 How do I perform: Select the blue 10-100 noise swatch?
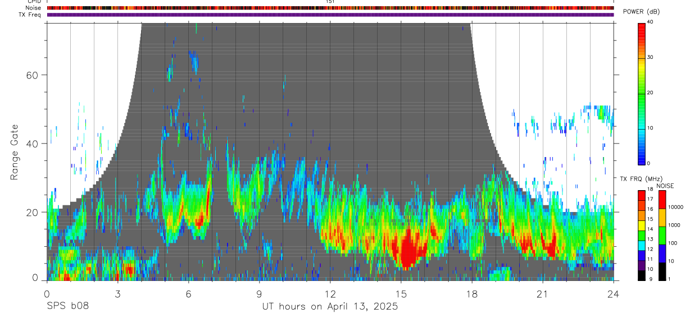pyautogui.click(x=662, y=254)
